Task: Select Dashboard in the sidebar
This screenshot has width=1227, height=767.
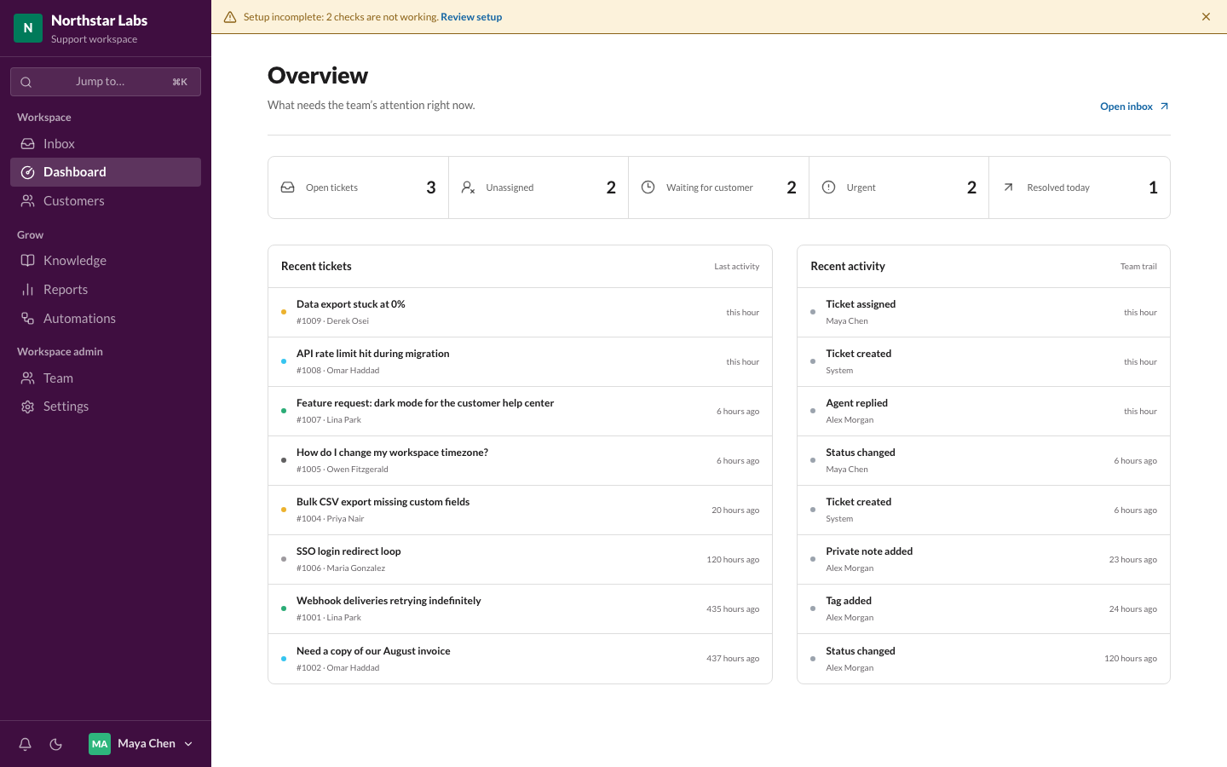Action: 106,172
